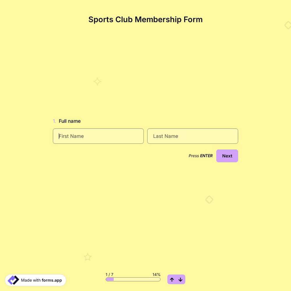
Task: Click the 1 / 7 page counter
Action: (109, 274)
